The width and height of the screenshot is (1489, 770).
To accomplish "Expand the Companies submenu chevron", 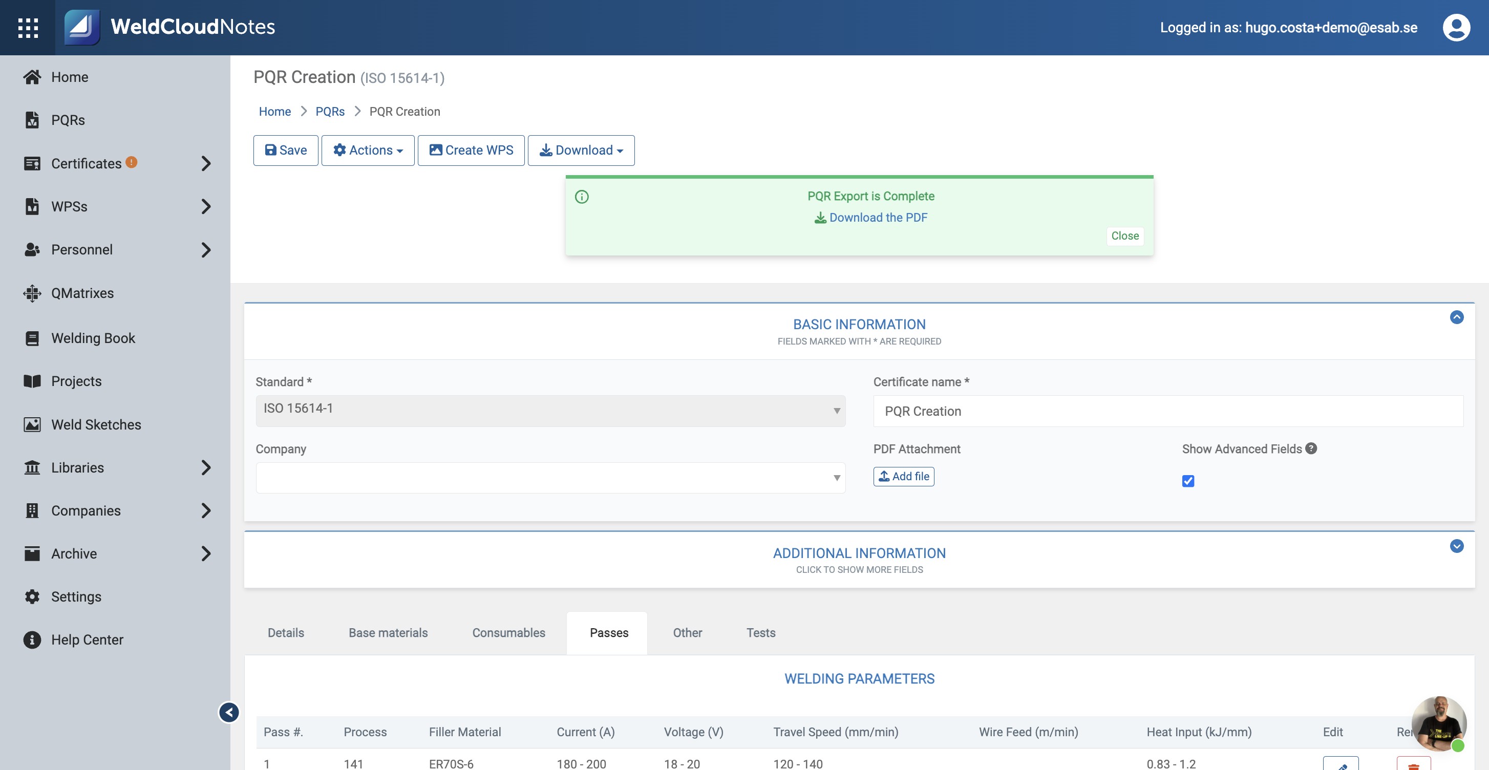I will click(206, 510).
